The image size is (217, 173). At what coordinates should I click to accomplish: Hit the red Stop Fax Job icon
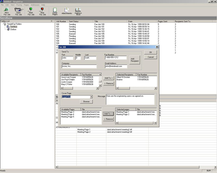pyautogui.click(x=42, y=11)
